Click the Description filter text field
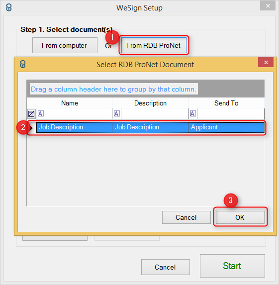Image resolution: width=279 pixels, height=285 pixels. click(x=155, y=114)
